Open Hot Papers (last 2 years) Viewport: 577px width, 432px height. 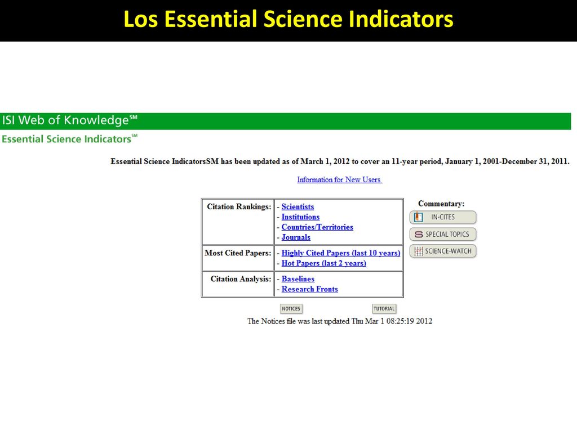[324, 263]
